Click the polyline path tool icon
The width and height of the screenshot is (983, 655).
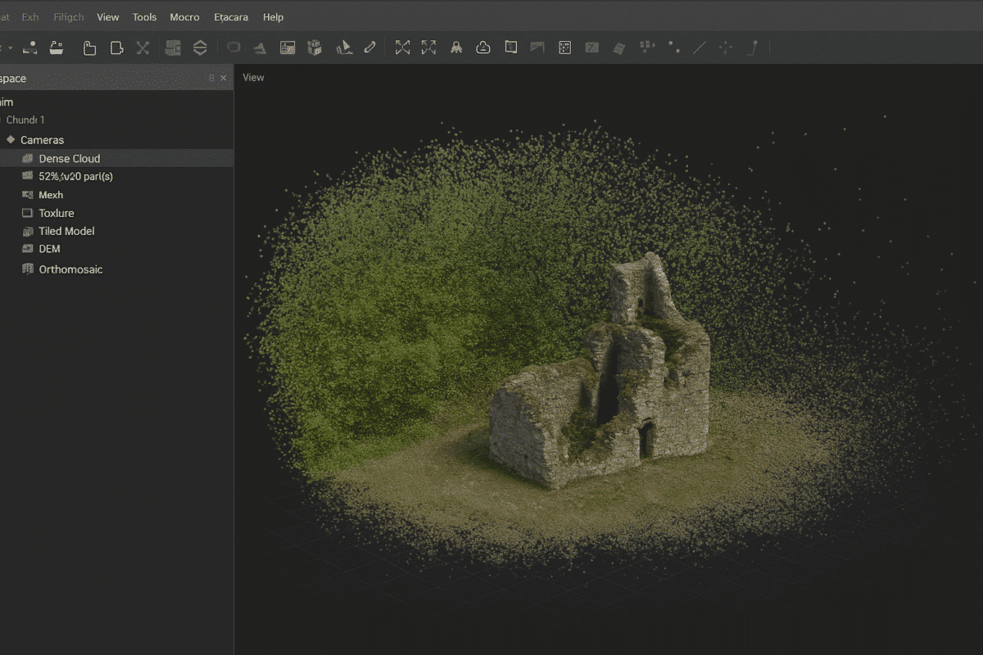[x=752, y=47]
